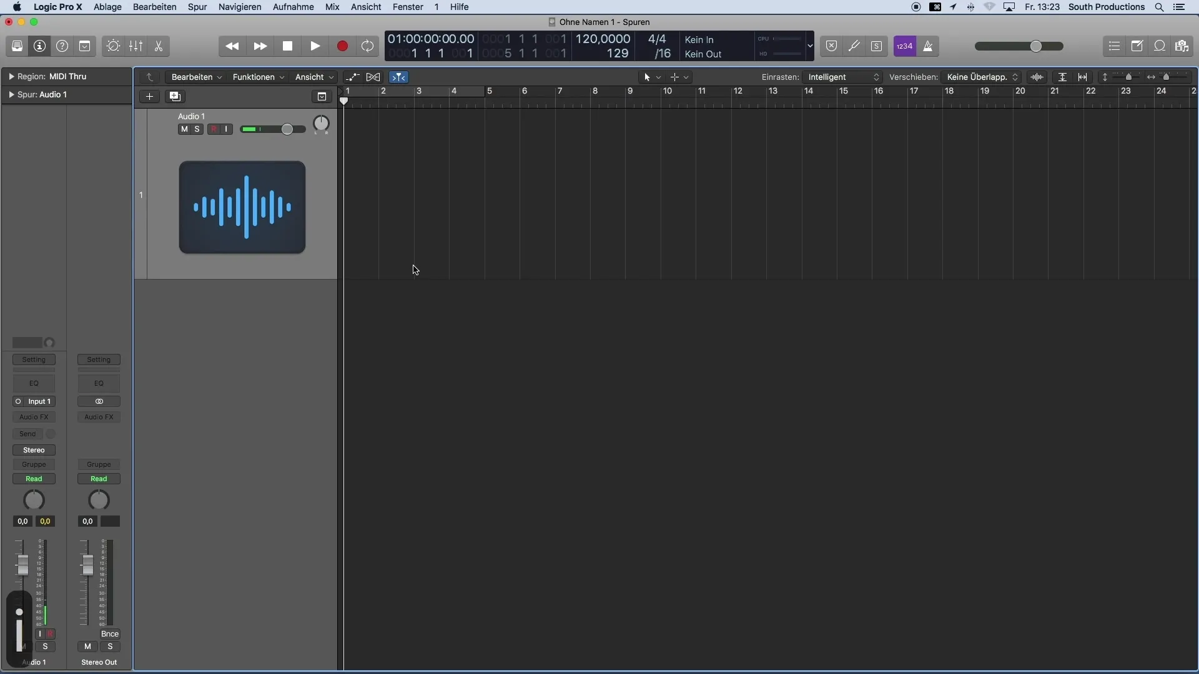Image resolution: width=1199 pixels, height=674 pixels.
Task: Open macOS Spotlight search icon
Action: pos(1159,7)
